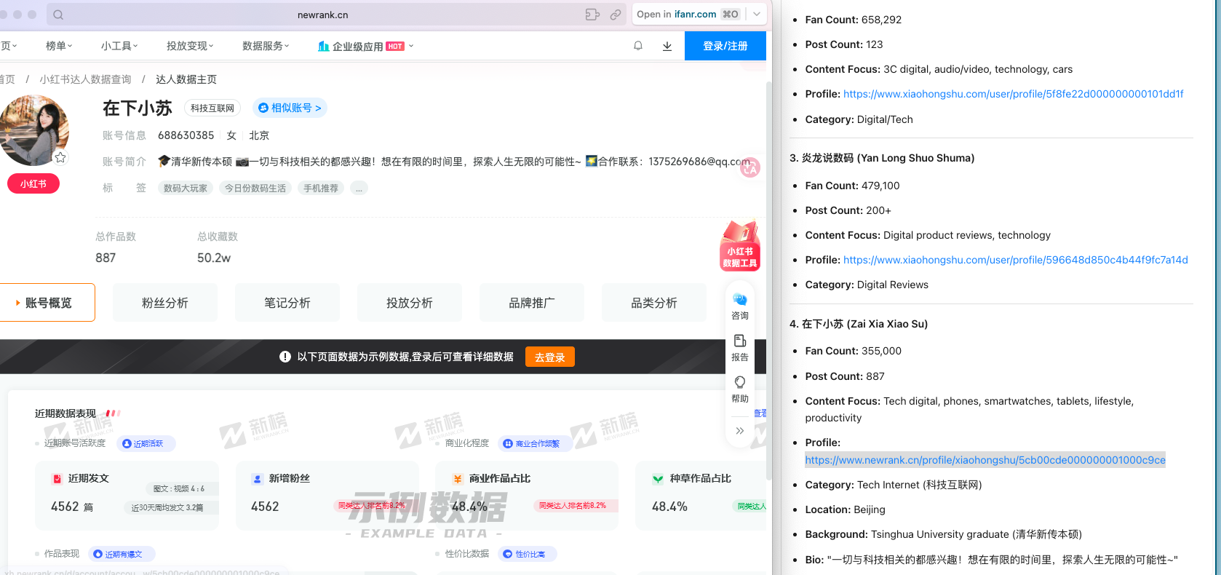Screen dimensions: 1221x575
Task: Expand the 榜单 dropdown menu
Action: [x=59, y=46]
